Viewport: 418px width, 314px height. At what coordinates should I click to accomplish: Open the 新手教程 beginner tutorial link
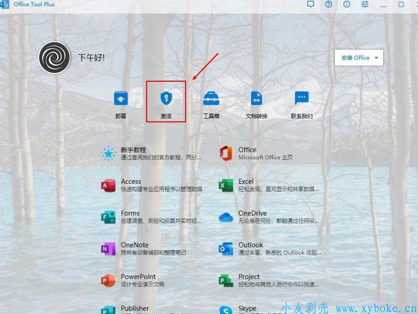pyautogui.click(x=151, y=153)
